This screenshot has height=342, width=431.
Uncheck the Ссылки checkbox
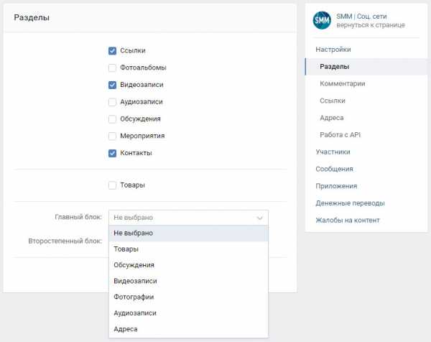tap(112, 51)
